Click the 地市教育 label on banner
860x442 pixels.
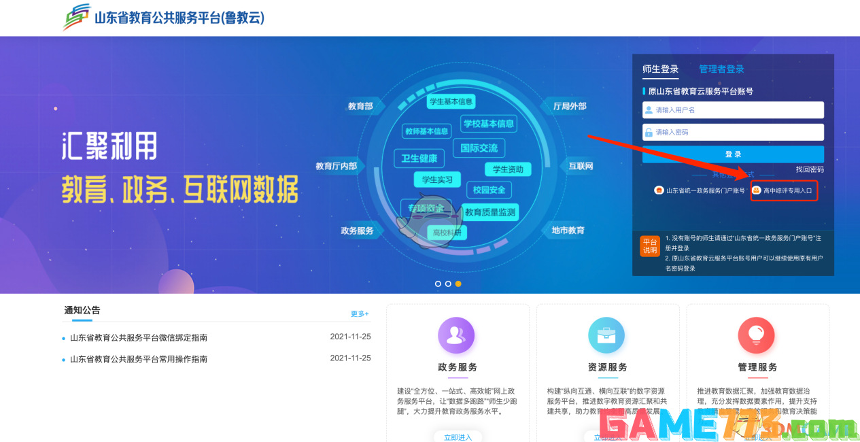568,231
